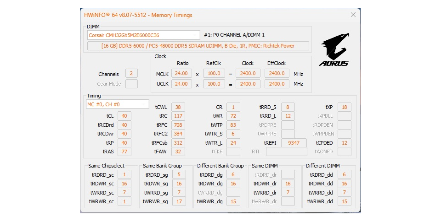This screenshot has height=222, width=441.
Task: Select the Channels value box
Action: 131,74
